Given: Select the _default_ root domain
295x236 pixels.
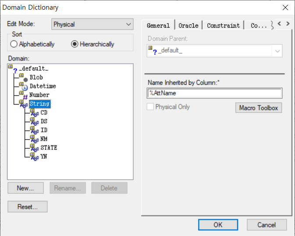Looking at the screenshot, I should click(33, 69).
